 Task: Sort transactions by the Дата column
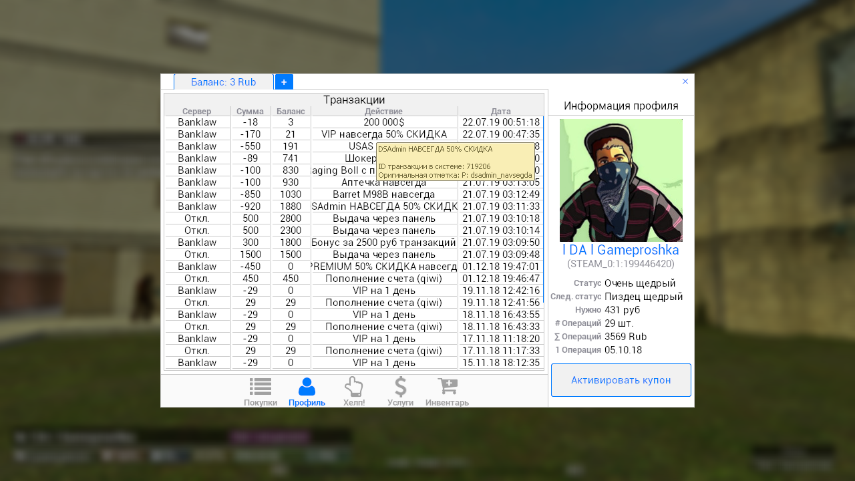tap(500, 112)
